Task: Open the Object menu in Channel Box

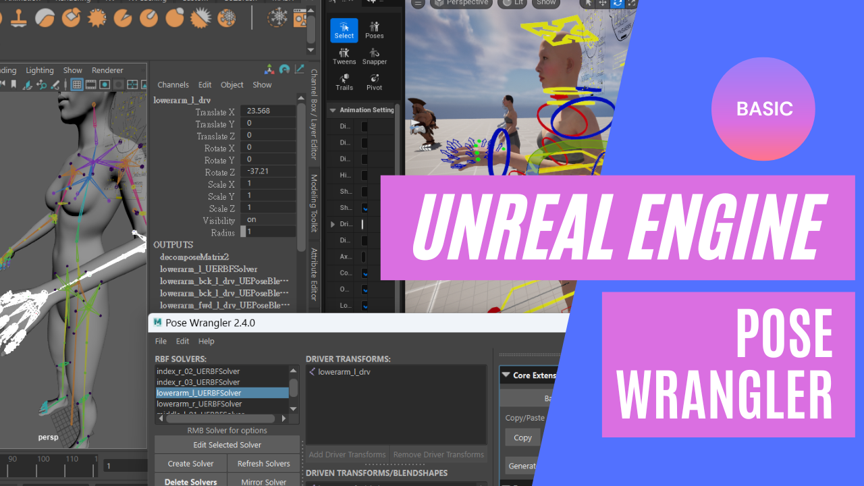Action: pyautogui.click(x=232, y=85)
